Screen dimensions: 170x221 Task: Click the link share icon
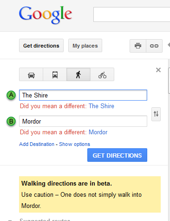pos(154,46)
